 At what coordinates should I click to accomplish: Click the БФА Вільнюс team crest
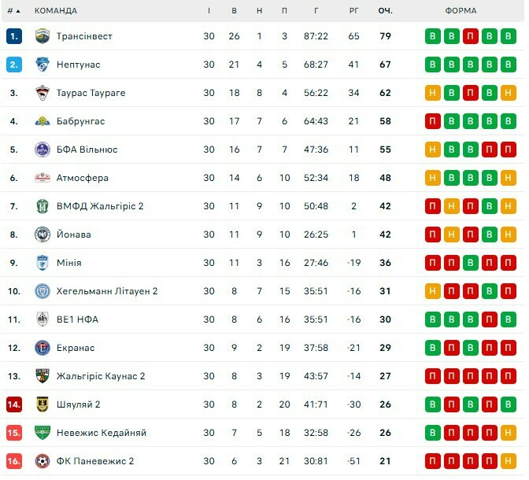coord(43,150)
